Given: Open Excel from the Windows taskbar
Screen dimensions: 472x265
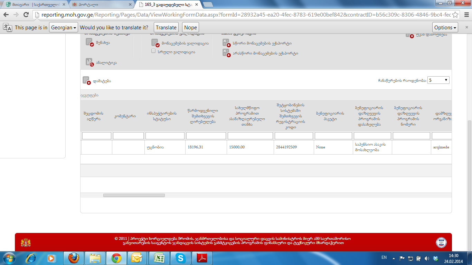Looking at the screenshot, I should click(x=159, y=258).
